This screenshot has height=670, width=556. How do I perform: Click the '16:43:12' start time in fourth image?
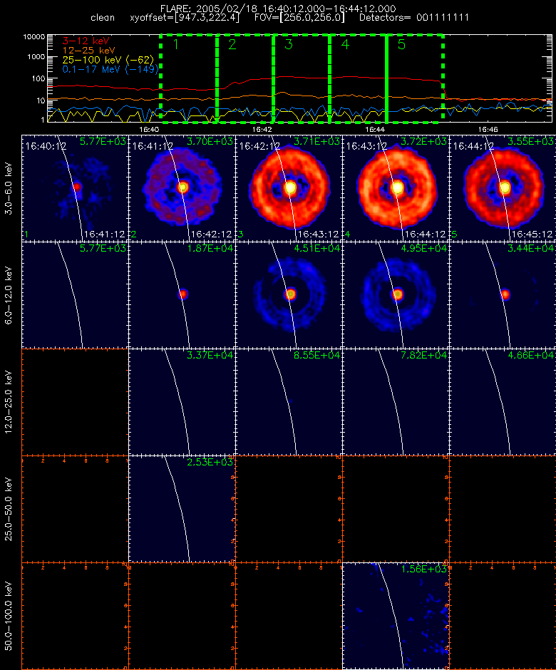click(366, 147)
